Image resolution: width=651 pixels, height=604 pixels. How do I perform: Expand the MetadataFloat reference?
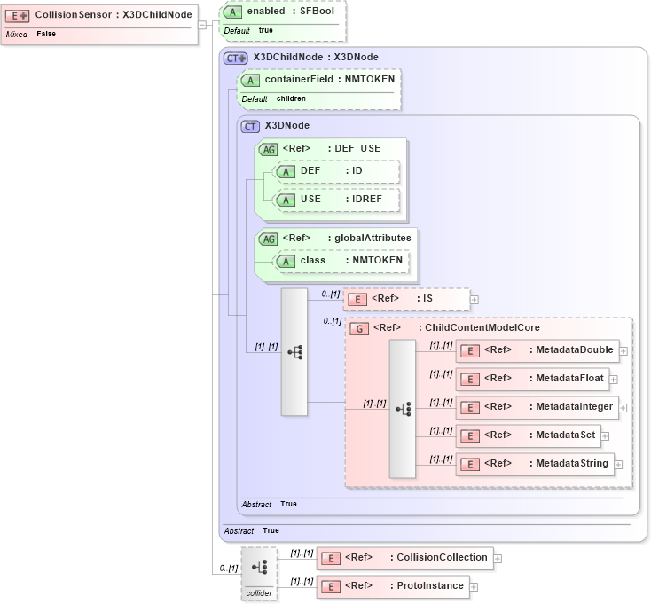point(614,380)
